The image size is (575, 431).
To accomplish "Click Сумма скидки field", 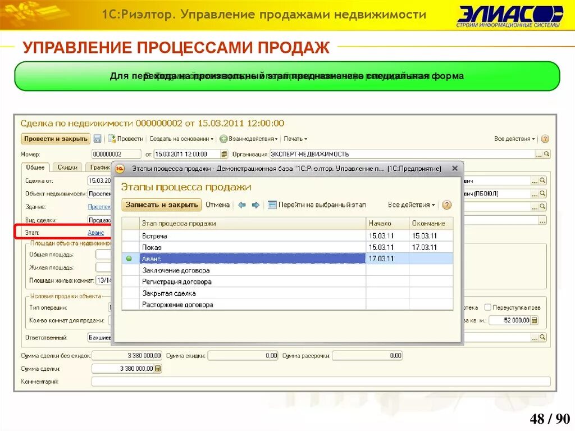I will [x=243, y=356].
